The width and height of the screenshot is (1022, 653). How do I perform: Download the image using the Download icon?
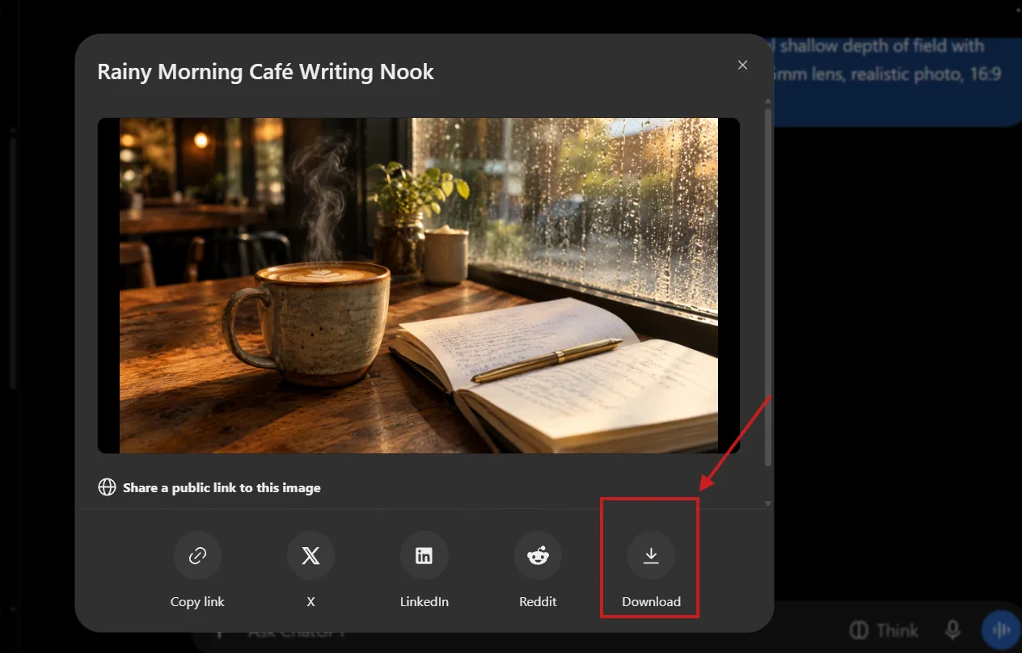coord(651,555)
